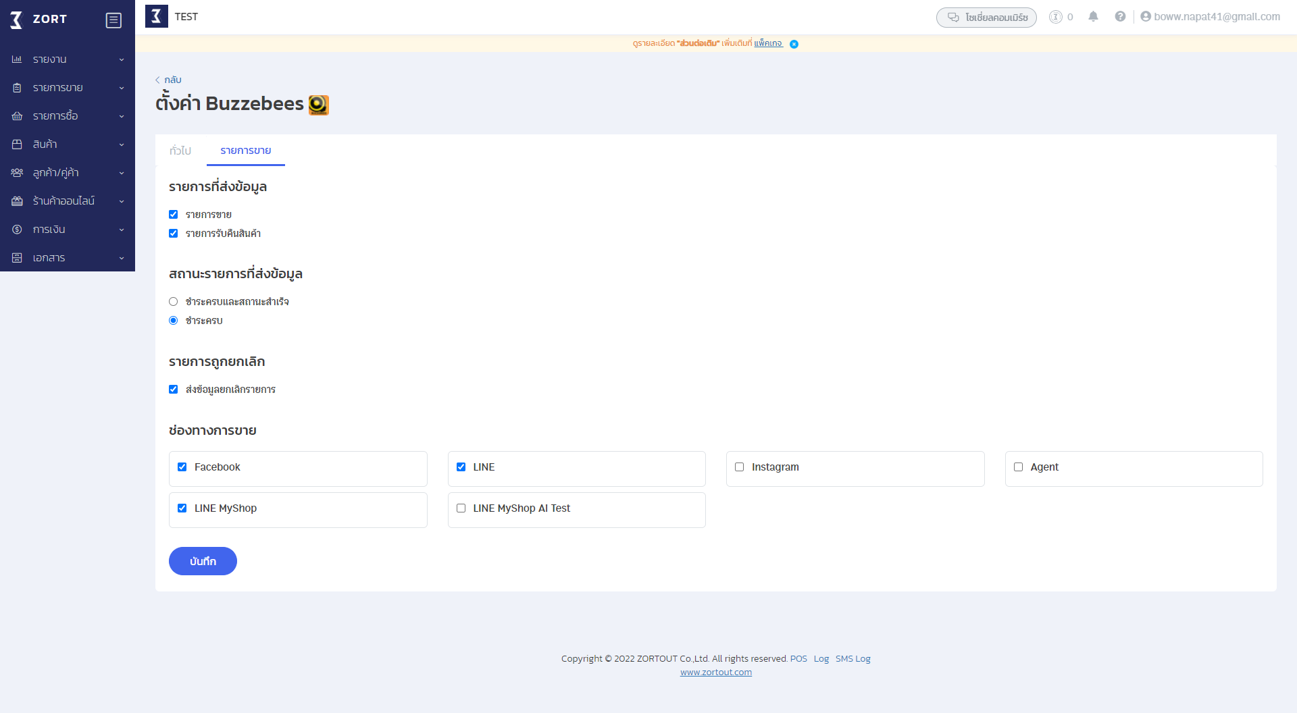The height and width of the screenshot is (713, 1297).
Task: Open the รายการขาย sidebar menu item
Action: [17, 87]
